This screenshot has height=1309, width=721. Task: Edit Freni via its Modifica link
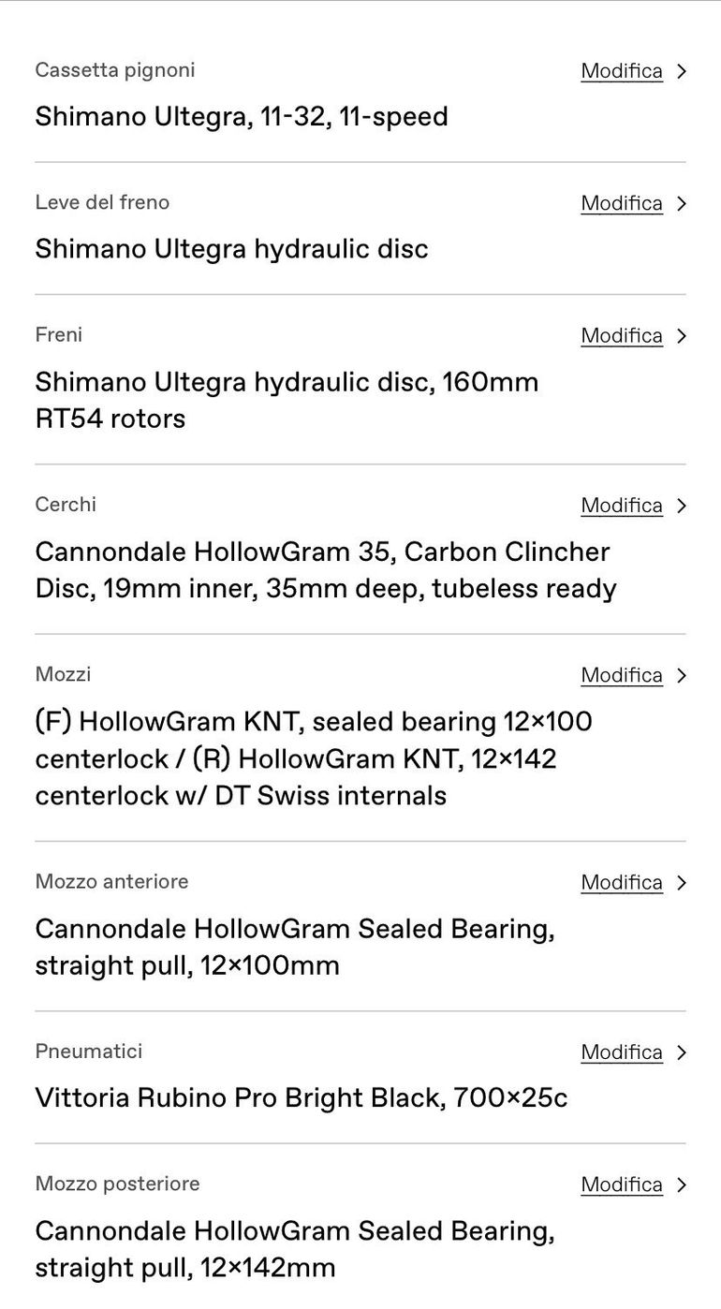pyautogui.click(x=621, y=335)
